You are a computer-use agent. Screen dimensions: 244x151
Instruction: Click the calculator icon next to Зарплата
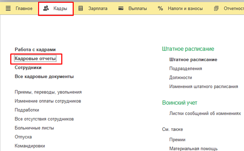(81, 8)
